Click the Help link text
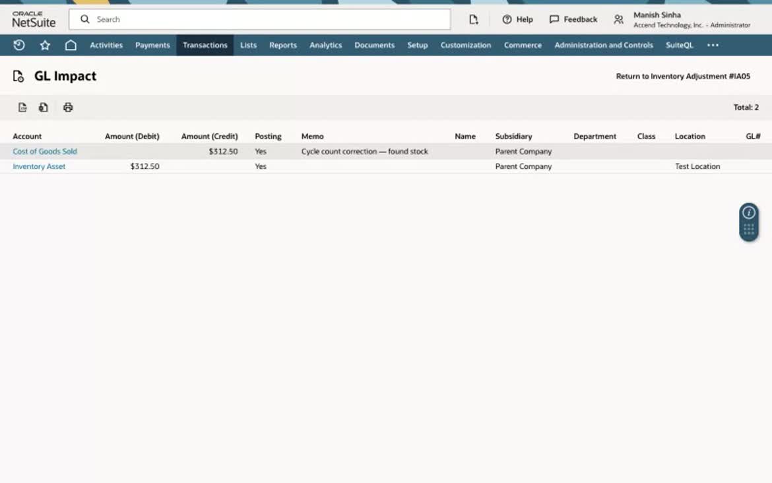This screenshot has height=483, width=772. (525, 19)
